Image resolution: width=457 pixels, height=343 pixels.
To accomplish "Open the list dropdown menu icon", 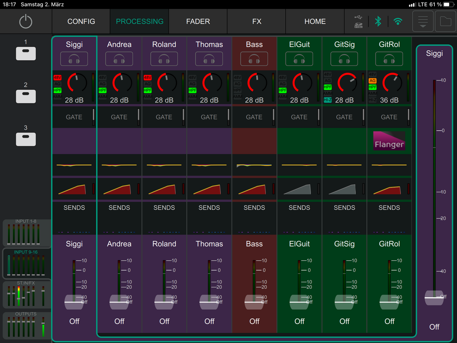I will (x=423, y=21).
